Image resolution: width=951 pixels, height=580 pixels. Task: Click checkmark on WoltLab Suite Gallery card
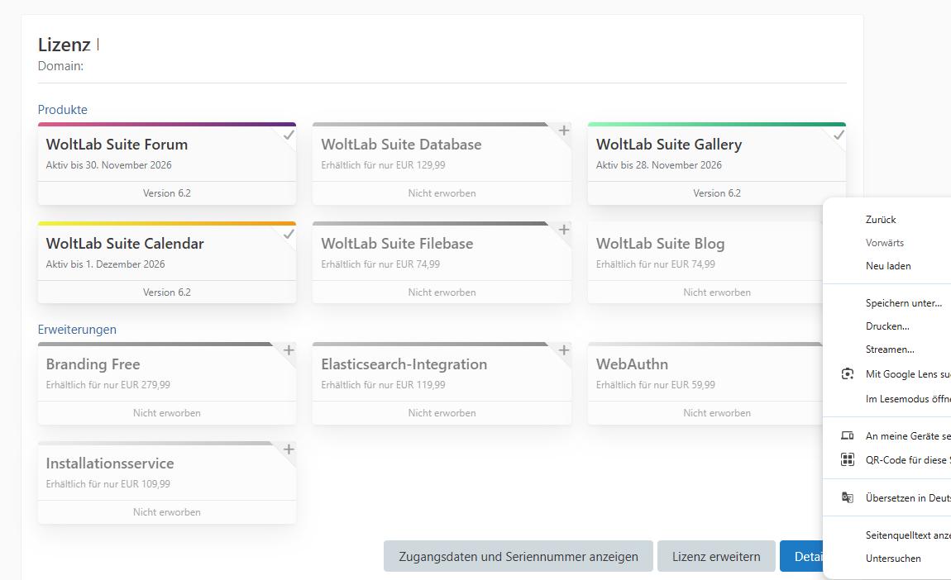(x=839, y=135)
